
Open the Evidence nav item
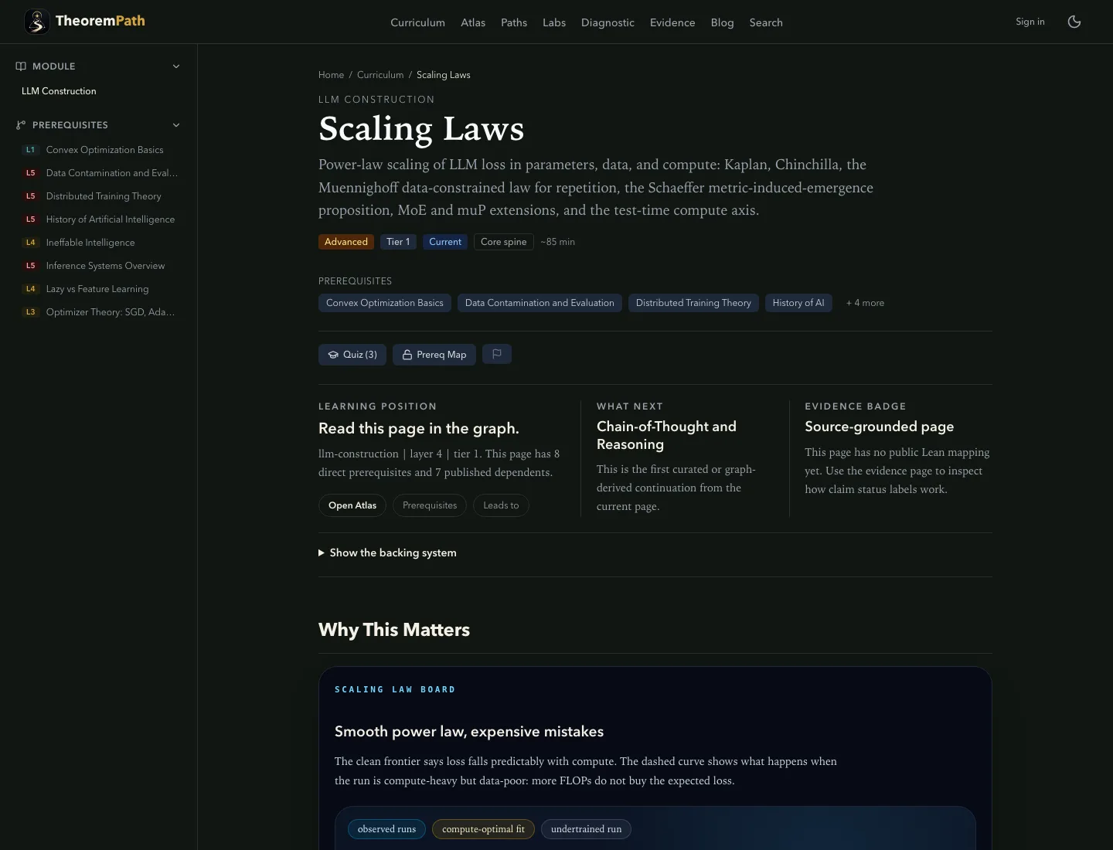click(672, 22)
